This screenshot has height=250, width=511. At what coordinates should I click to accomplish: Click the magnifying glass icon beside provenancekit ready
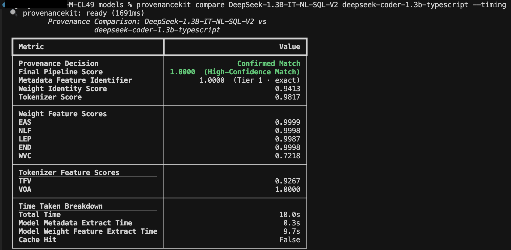(14, 13)
